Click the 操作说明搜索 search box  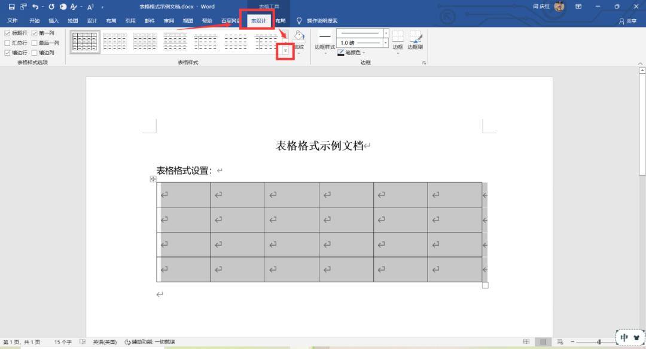322,20
